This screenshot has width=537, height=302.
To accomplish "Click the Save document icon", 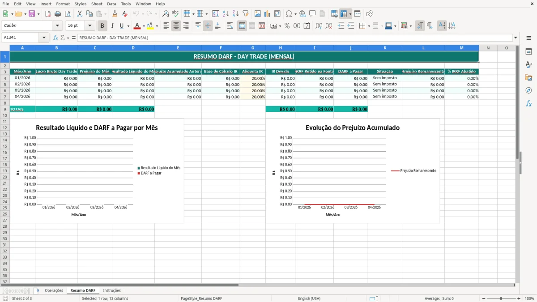I will coord(32,14).
